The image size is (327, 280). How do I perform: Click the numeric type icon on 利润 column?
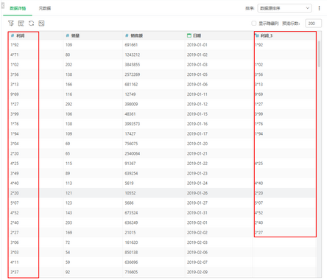[13, 35]
